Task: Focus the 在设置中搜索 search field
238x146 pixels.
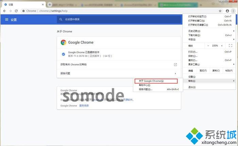Action: 119,19
